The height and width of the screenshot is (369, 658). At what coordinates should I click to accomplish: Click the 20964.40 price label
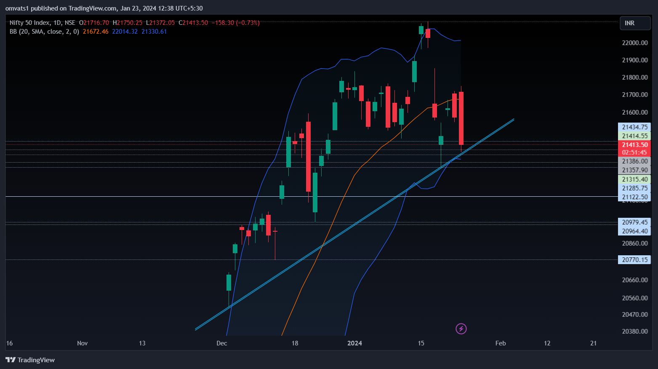634,231
